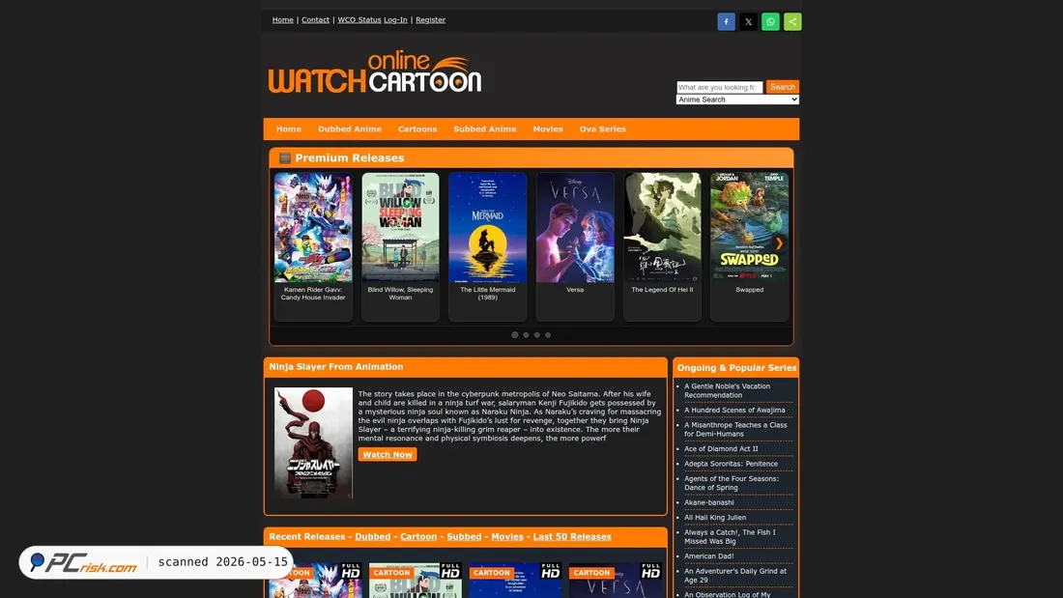
Task: Open 'Always a Catch!, The Fish I Missed Was Big'
Action: (730, 536)
